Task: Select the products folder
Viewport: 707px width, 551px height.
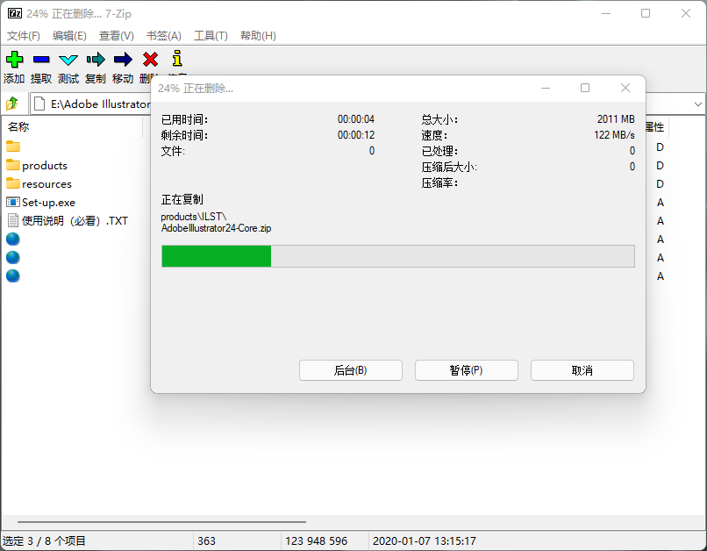Action: (x=44, y=166)
